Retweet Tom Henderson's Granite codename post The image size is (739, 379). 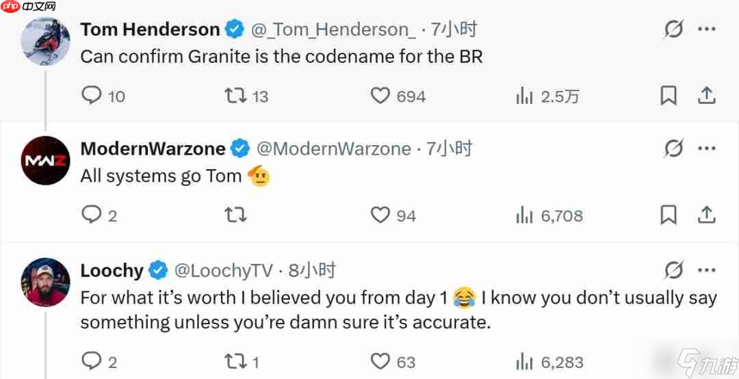(x=235, y=96)
